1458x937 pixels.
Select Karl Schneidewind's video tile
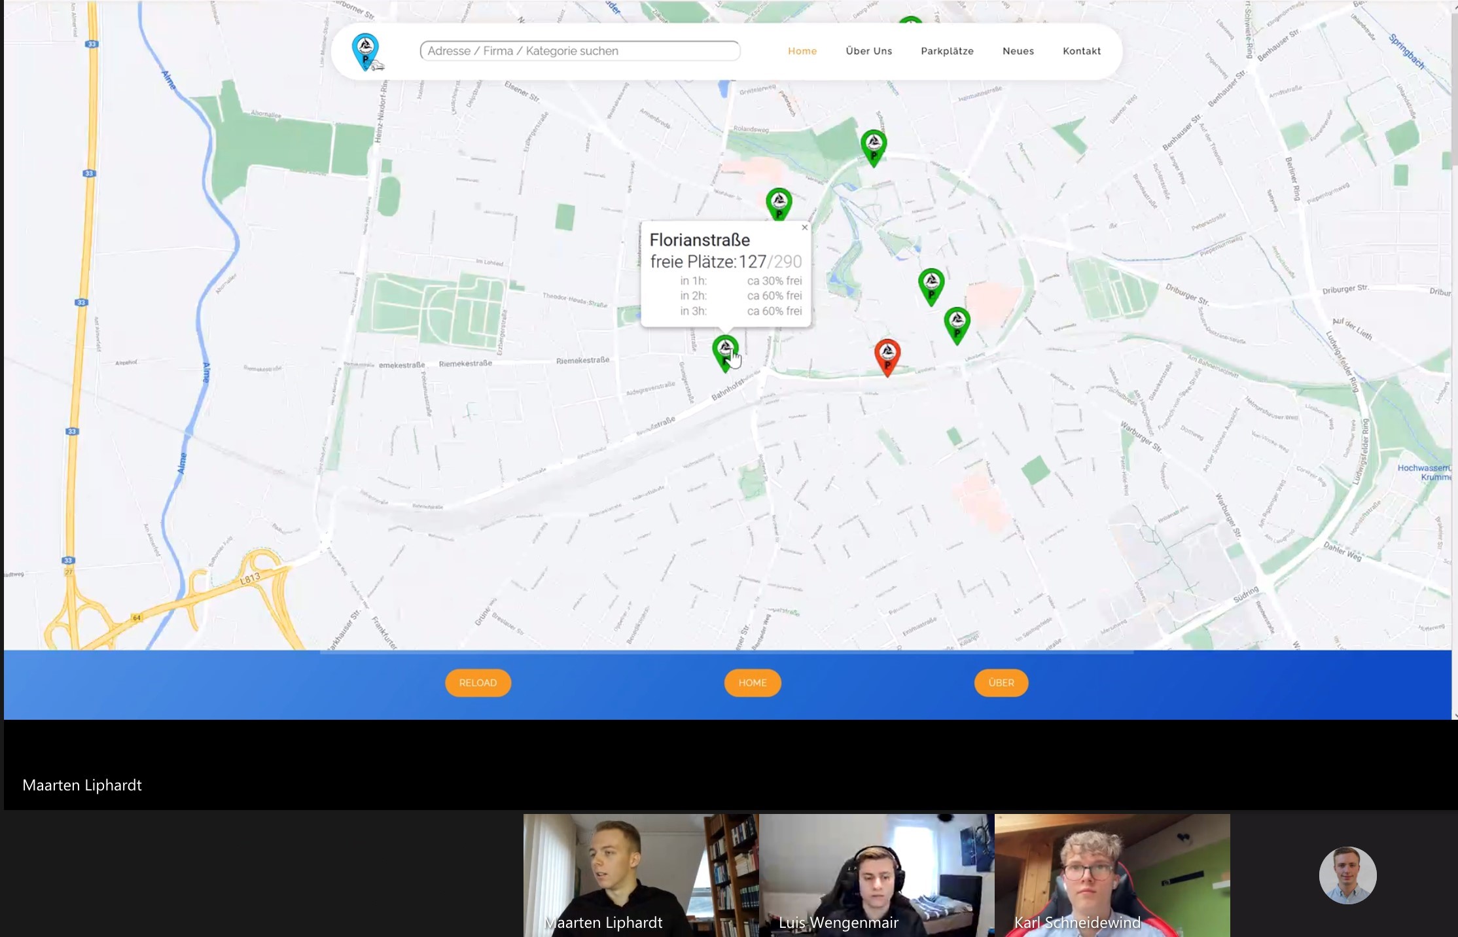click(1112, 875)
